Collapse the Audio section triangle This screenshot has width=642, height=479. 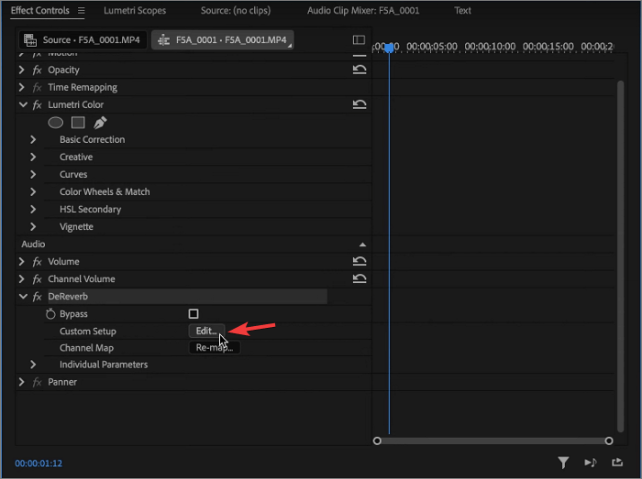pyautogui.click(x=362, y=245)
